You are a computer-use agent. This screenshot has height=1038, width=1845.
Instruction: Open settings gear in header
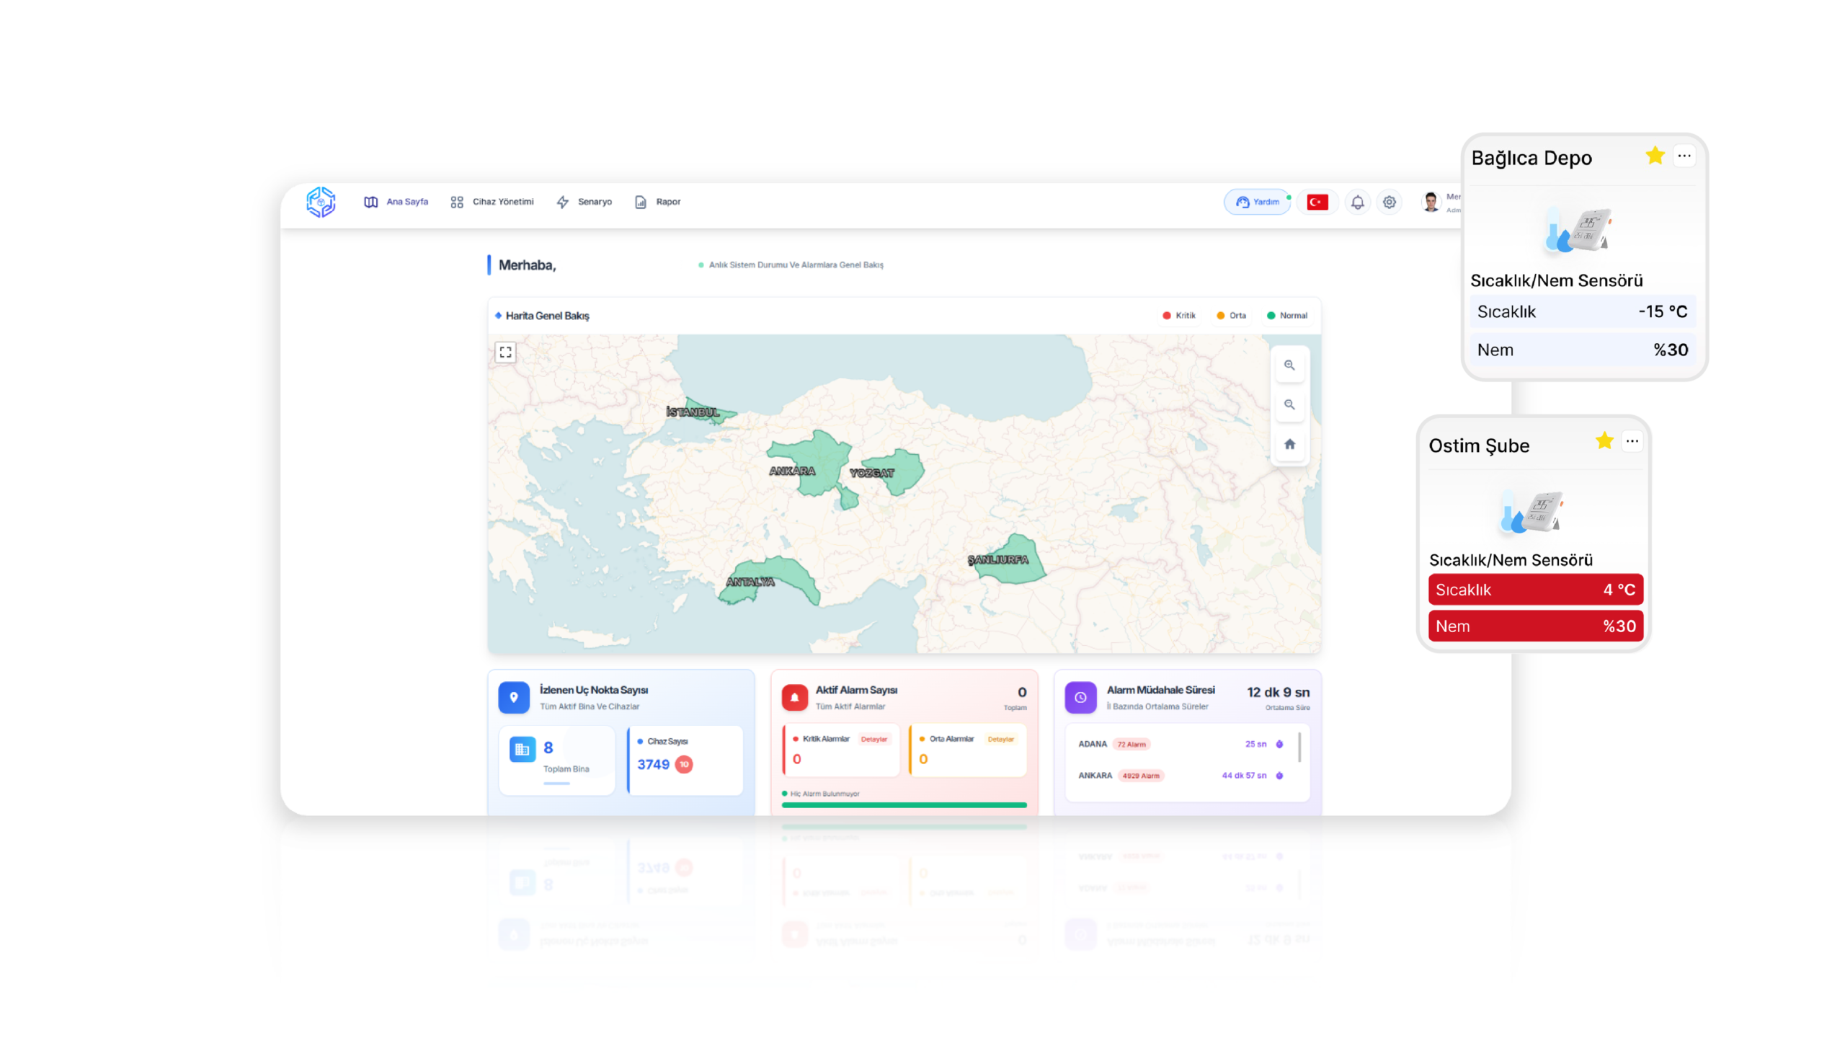click(1389, 203)
